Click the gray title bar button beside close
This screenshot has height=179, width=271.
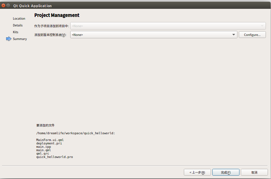tap(8, 5)
